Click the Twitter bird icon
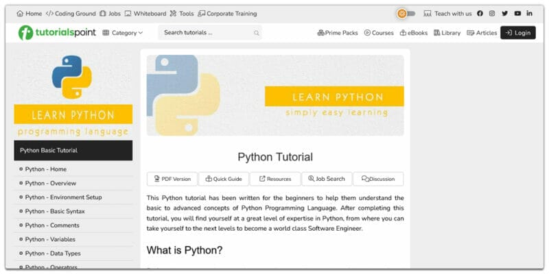549x274 pixels. tap(504, 14)
